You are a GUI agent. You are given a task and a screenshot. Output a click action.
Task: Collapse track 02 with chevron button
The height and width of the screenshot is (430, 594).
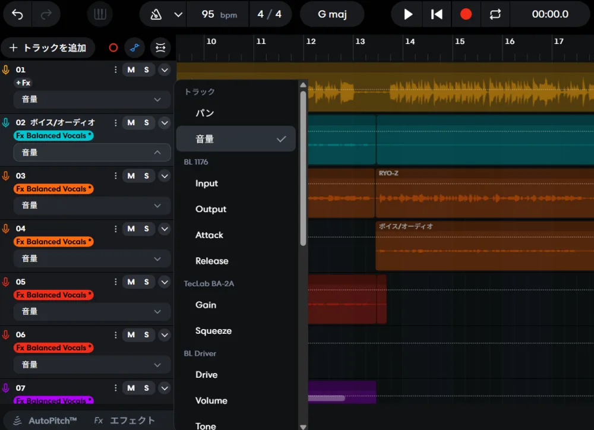click(165, 123)
